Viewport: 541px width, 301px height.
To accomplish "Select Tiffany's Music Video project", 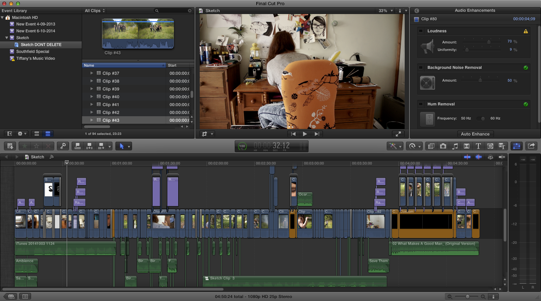I will click(x=36, y=58).
